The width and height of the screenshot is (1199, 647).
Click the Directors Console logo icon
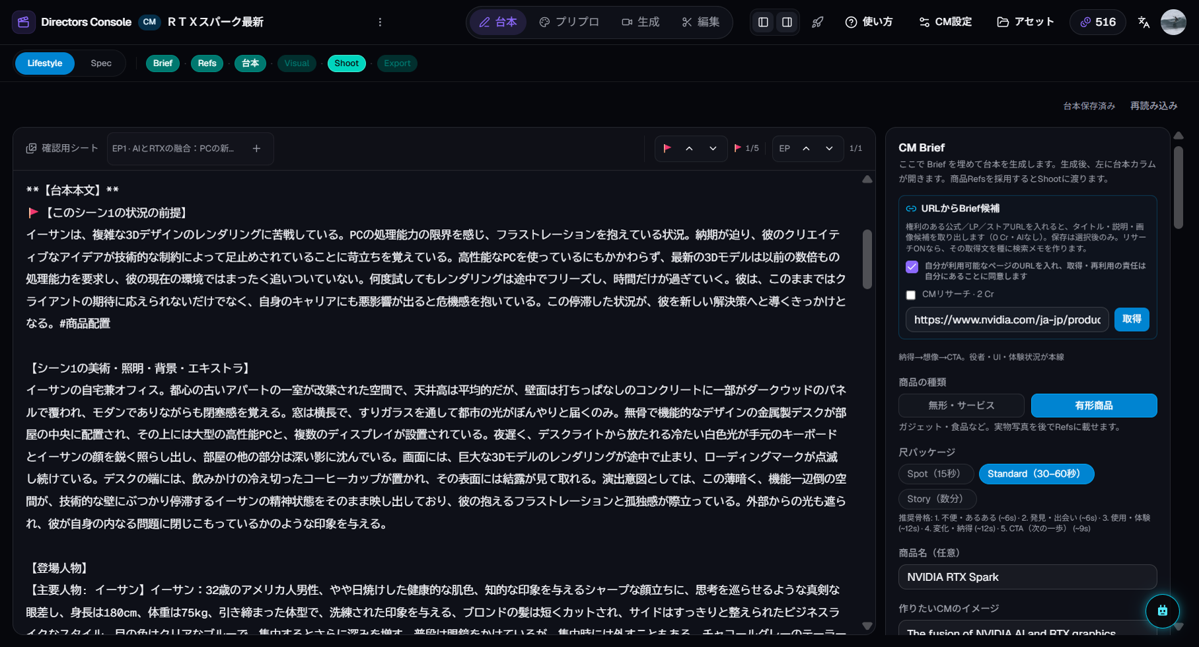23,22
